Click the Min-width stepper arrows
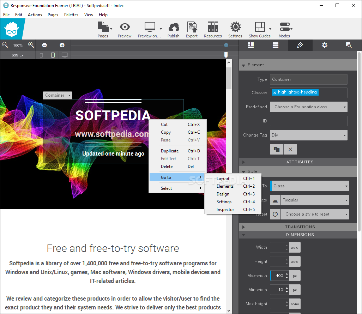The image size is (362, 314). tap(287, 290)
